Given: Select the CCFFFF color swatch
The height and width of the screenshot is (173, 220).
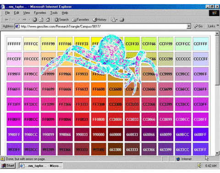Looking at the screenshot, I should (x=201, y=44).
